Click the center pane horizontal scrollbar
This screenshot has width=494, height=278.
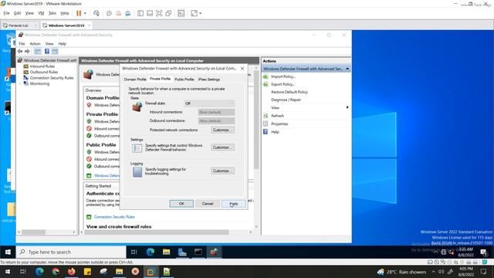(x=157, y=232)
